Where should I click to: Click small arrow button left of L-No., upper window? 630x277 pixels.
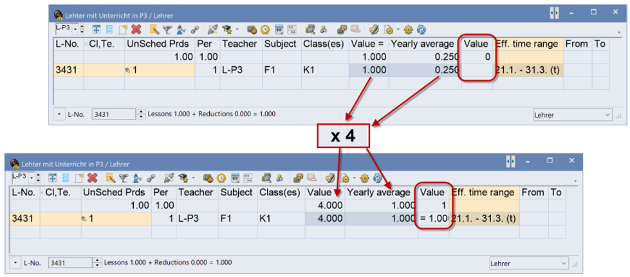(59, 114)
